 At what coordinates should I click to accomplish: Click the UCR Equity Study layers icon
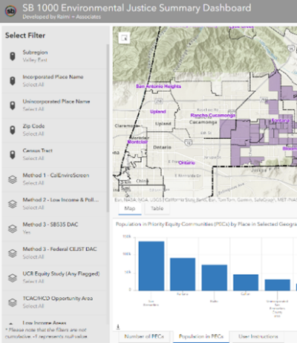pos(13,278)
